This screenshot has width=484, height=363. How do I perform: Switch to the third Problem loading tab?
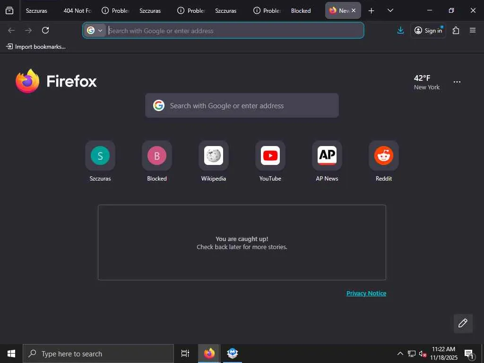(267, 10)
